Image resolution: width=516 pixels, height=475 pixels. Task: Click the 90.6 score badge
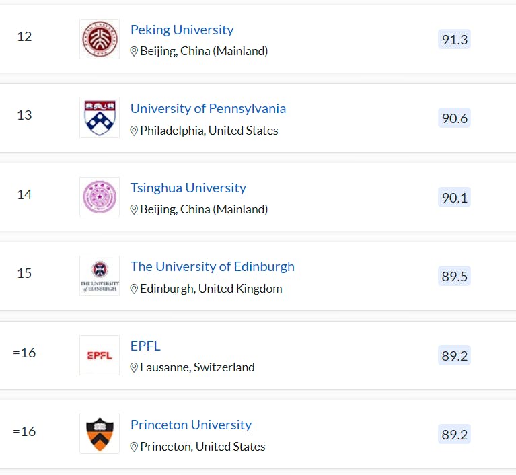point(454,118)
